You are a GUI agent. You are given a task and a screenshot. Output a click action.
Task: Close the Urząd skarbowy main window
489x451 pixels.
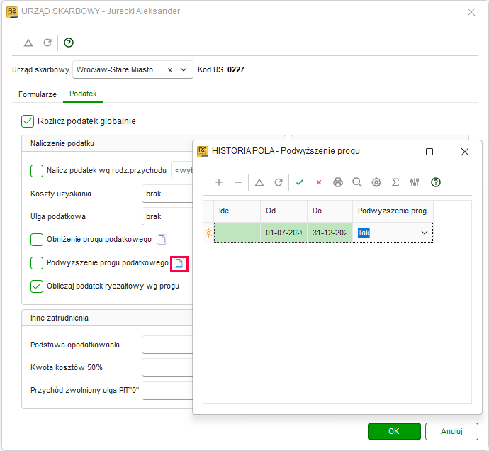coord(471,12)
